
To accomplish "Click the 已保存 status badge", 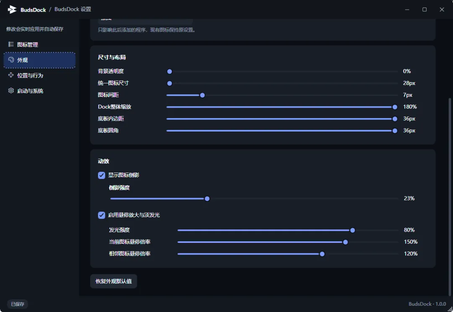I will (17, 304).
